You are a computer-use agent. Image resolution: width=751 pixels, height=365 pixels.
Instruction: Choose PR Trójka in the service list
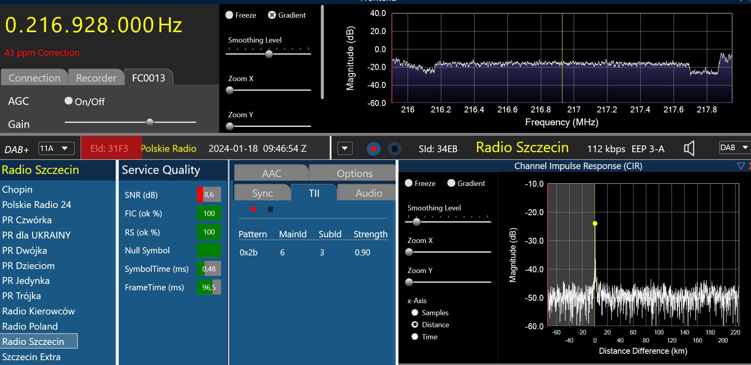pos(22,296)
